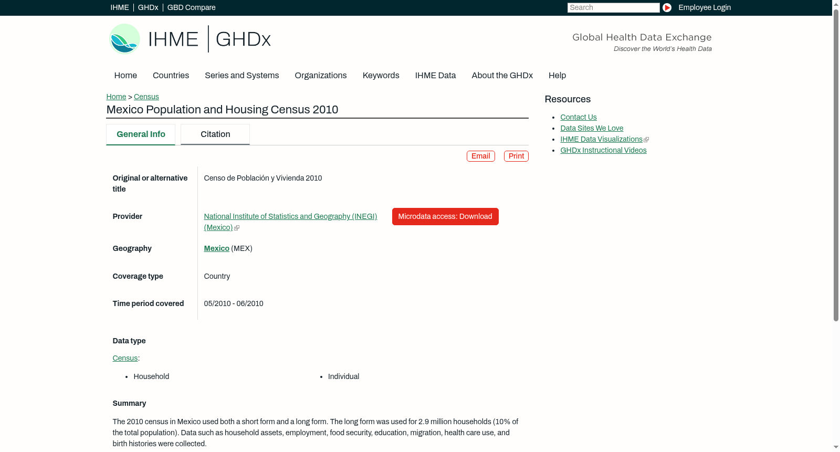This screenshot has height=452, width=840.
Task: Click the page title Mexico Population and Housing Census 2010
Action: (x=222, y=110)
